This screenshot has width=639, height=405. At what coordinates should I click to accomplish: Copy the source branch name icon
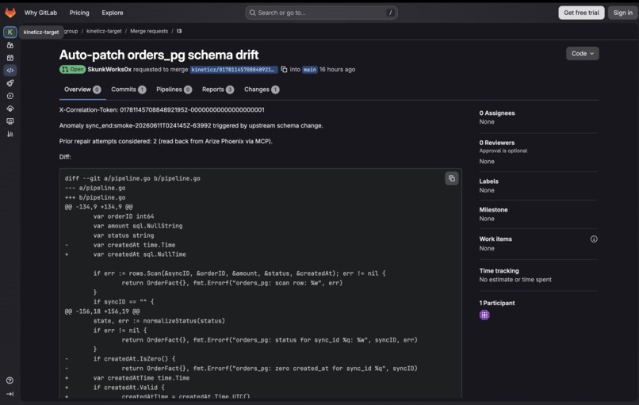(x=284, y=69)
